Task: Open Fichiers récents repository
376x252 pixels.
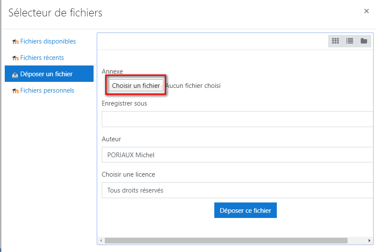Action: [42, 58]
